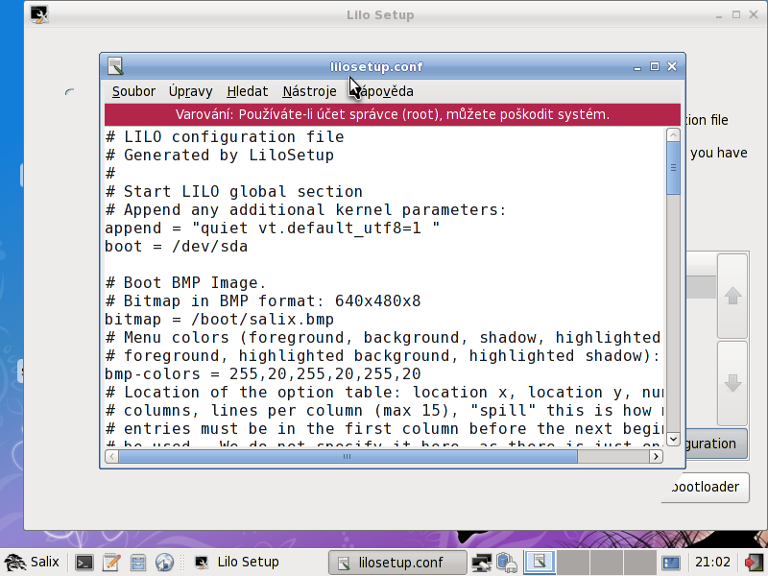Click the '# Generated by LiloSetup' line

[x=220, y=156]
